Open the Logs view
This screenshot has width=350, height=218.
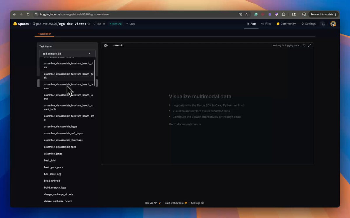tap(131, 24)
